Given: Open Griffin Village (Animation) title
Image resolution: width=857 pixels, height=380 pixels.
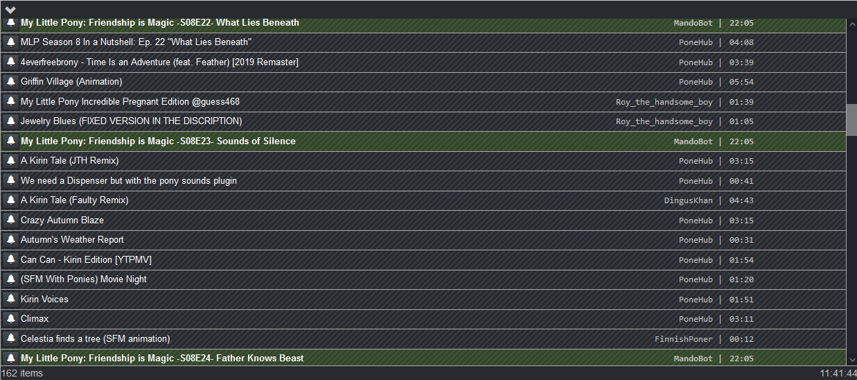Looking at the screenshot, I should pos(71,81).
